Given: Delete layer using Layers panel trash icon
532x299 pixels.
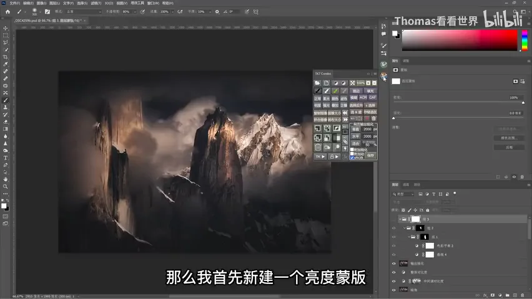Looking at the screenshot, I should click(x=523, y=295).
